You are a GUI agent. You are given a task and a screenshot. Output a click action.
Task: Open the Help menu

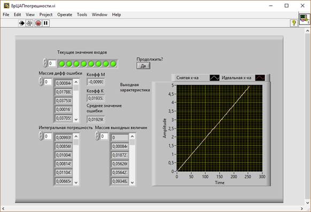point(116,14)
